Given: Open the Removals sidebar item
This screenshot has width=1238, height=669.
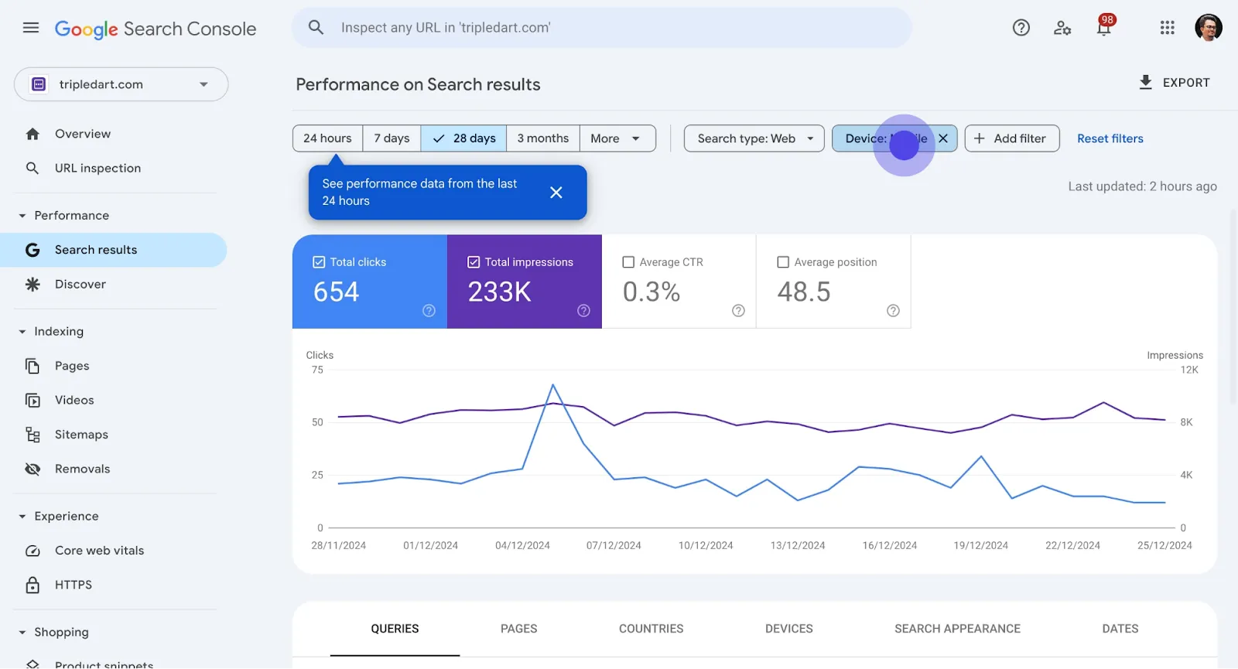Looking at the screenshot, I should (x=113, y=469).
